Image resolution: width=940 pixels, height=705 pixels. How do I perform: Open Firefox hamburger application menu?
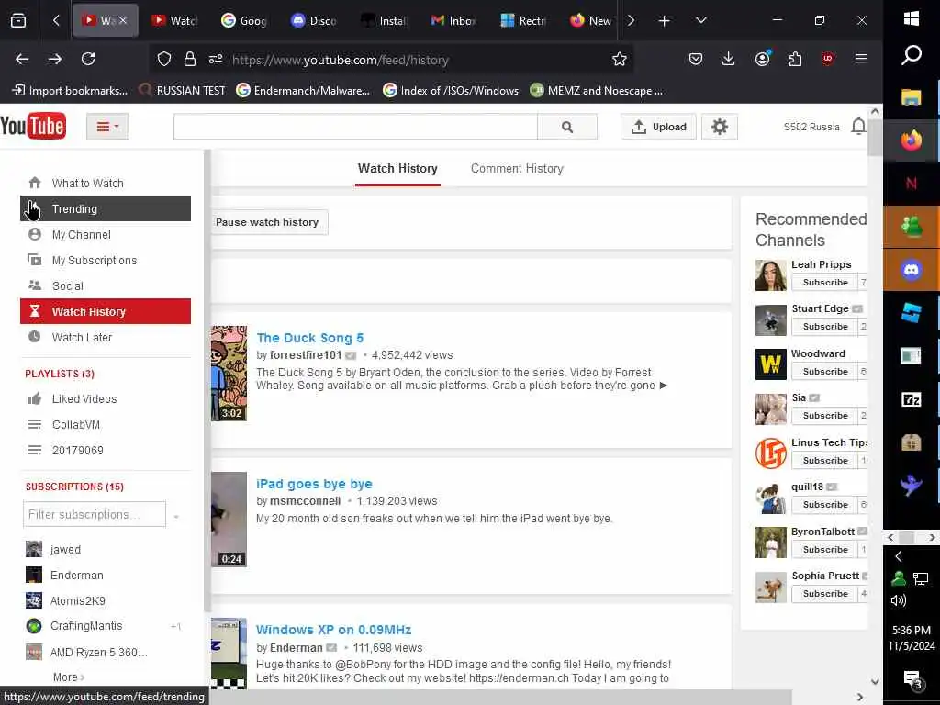tap(861, 59)
